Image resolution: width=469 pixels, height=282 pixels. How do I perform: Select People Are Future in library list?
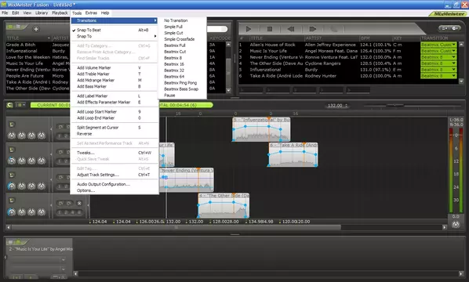[25, 76]
